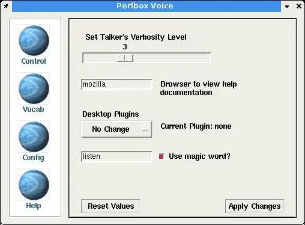
Task: Open the Help section globe icon
Action: tap(34, 185)
